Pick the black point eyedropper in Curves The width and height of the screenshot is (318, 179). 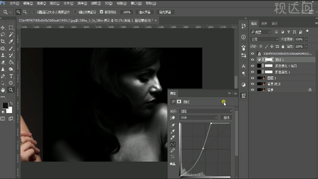point(173,125)
